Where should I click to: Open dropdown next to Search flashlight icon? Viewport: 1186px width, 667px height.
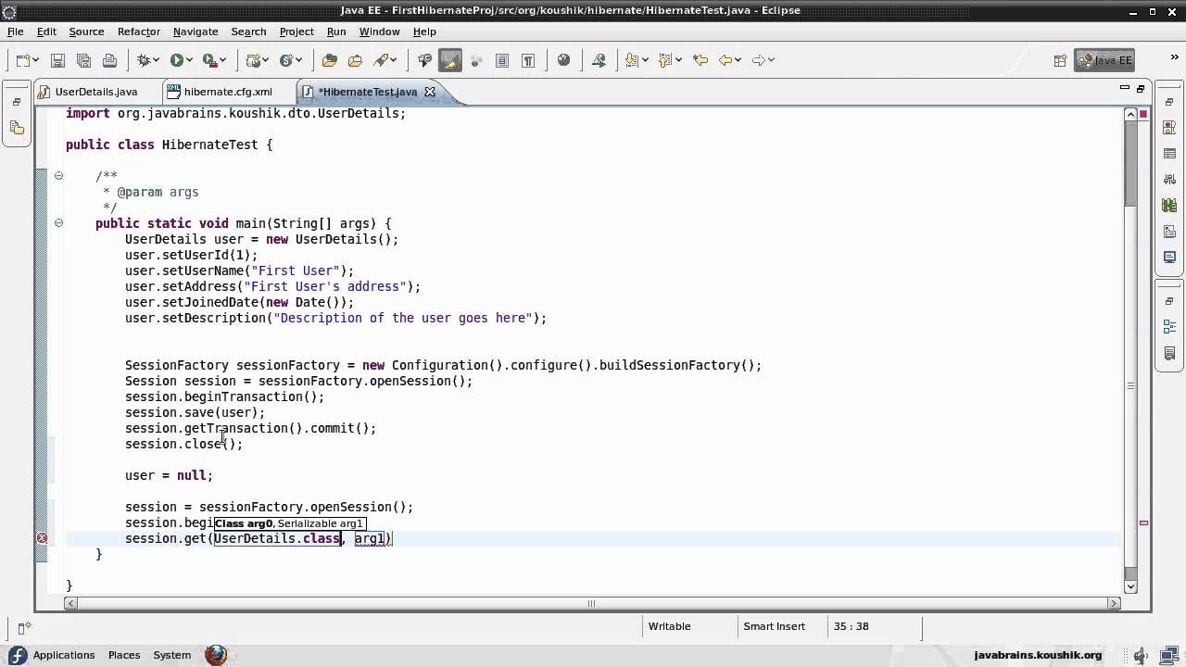pos(394,60)
